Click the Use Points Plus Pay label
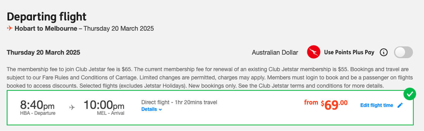The image size is (424, 131). tap(349, 52)
